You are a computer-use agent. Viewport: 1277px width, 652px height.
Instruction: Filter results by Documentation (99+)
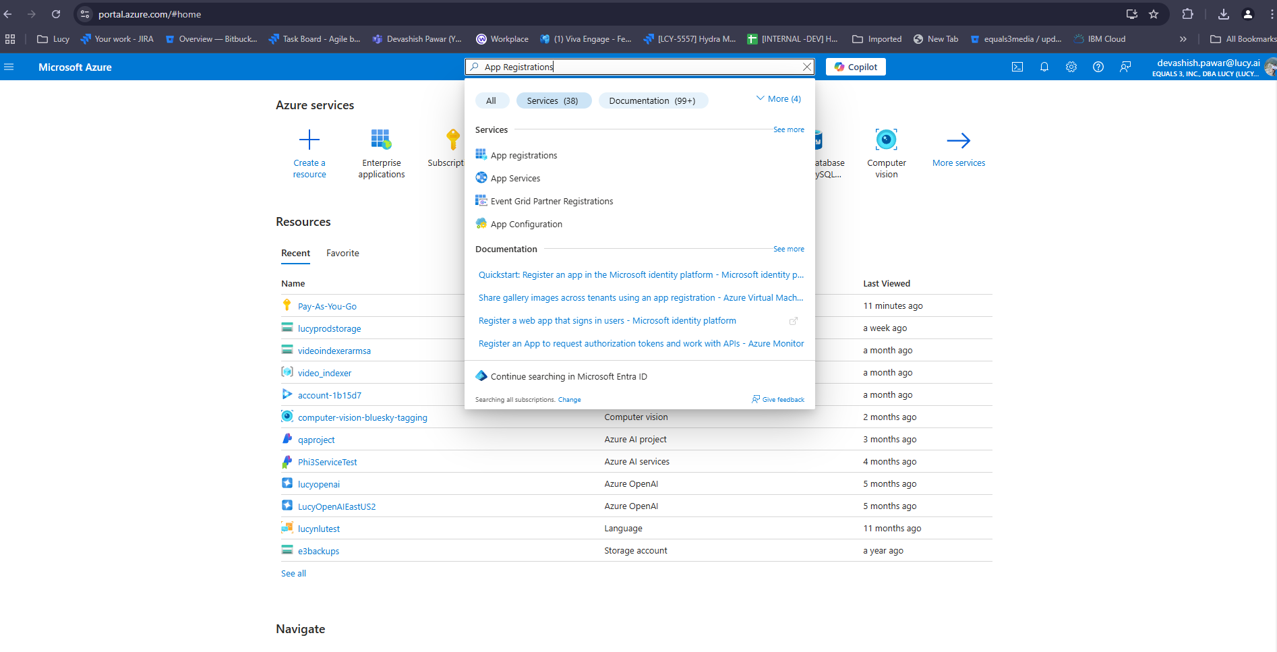(652, 100)
